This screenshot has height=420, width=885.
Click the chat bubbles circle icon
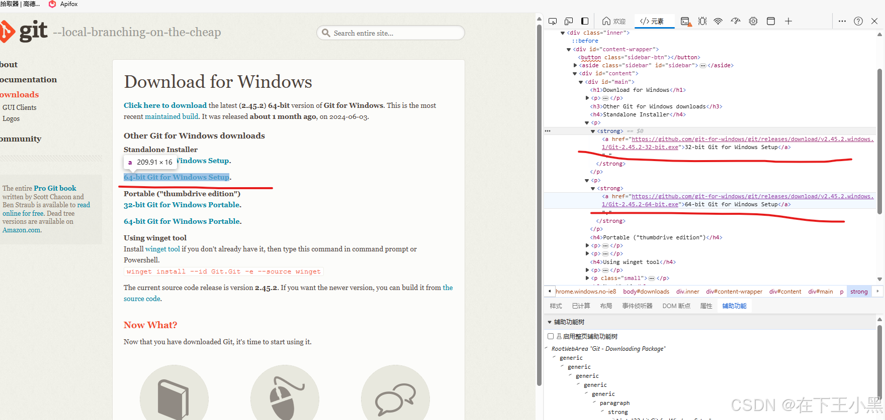tap(395, 399)
